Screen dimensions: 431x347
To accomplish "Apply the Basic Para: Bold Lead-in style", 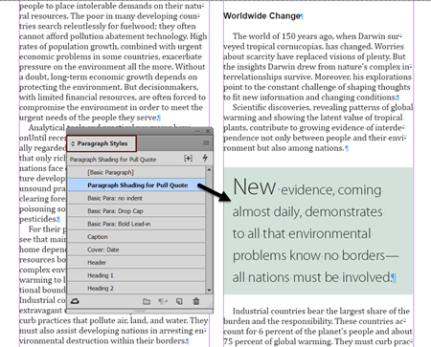I will pos(136,224).
